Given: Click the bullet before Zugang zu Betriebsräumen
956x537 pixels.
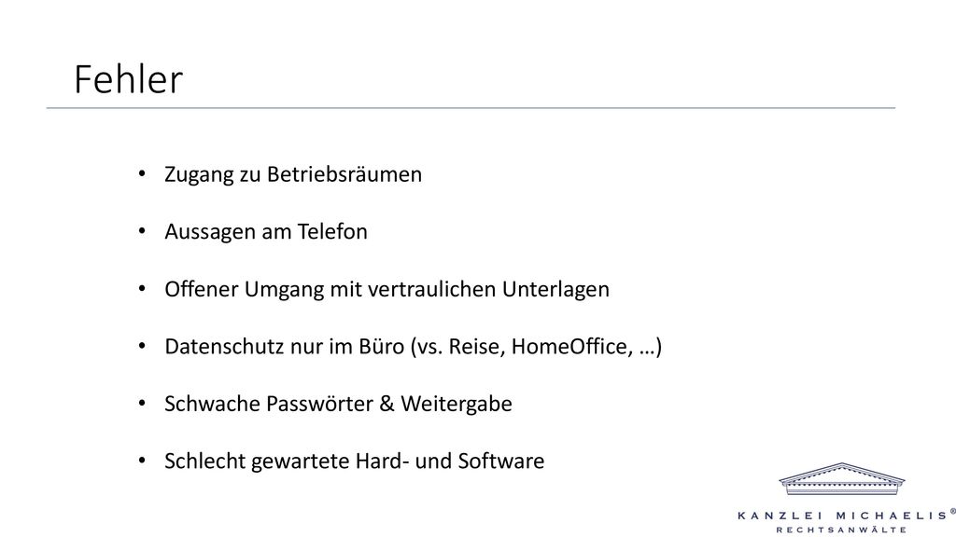Looking at the screenshot, I should tap(142, 174).
